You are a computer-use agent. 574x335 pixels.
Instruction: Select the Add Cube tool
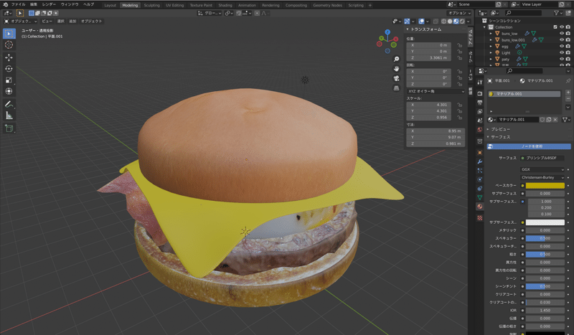tap(9, 128)
